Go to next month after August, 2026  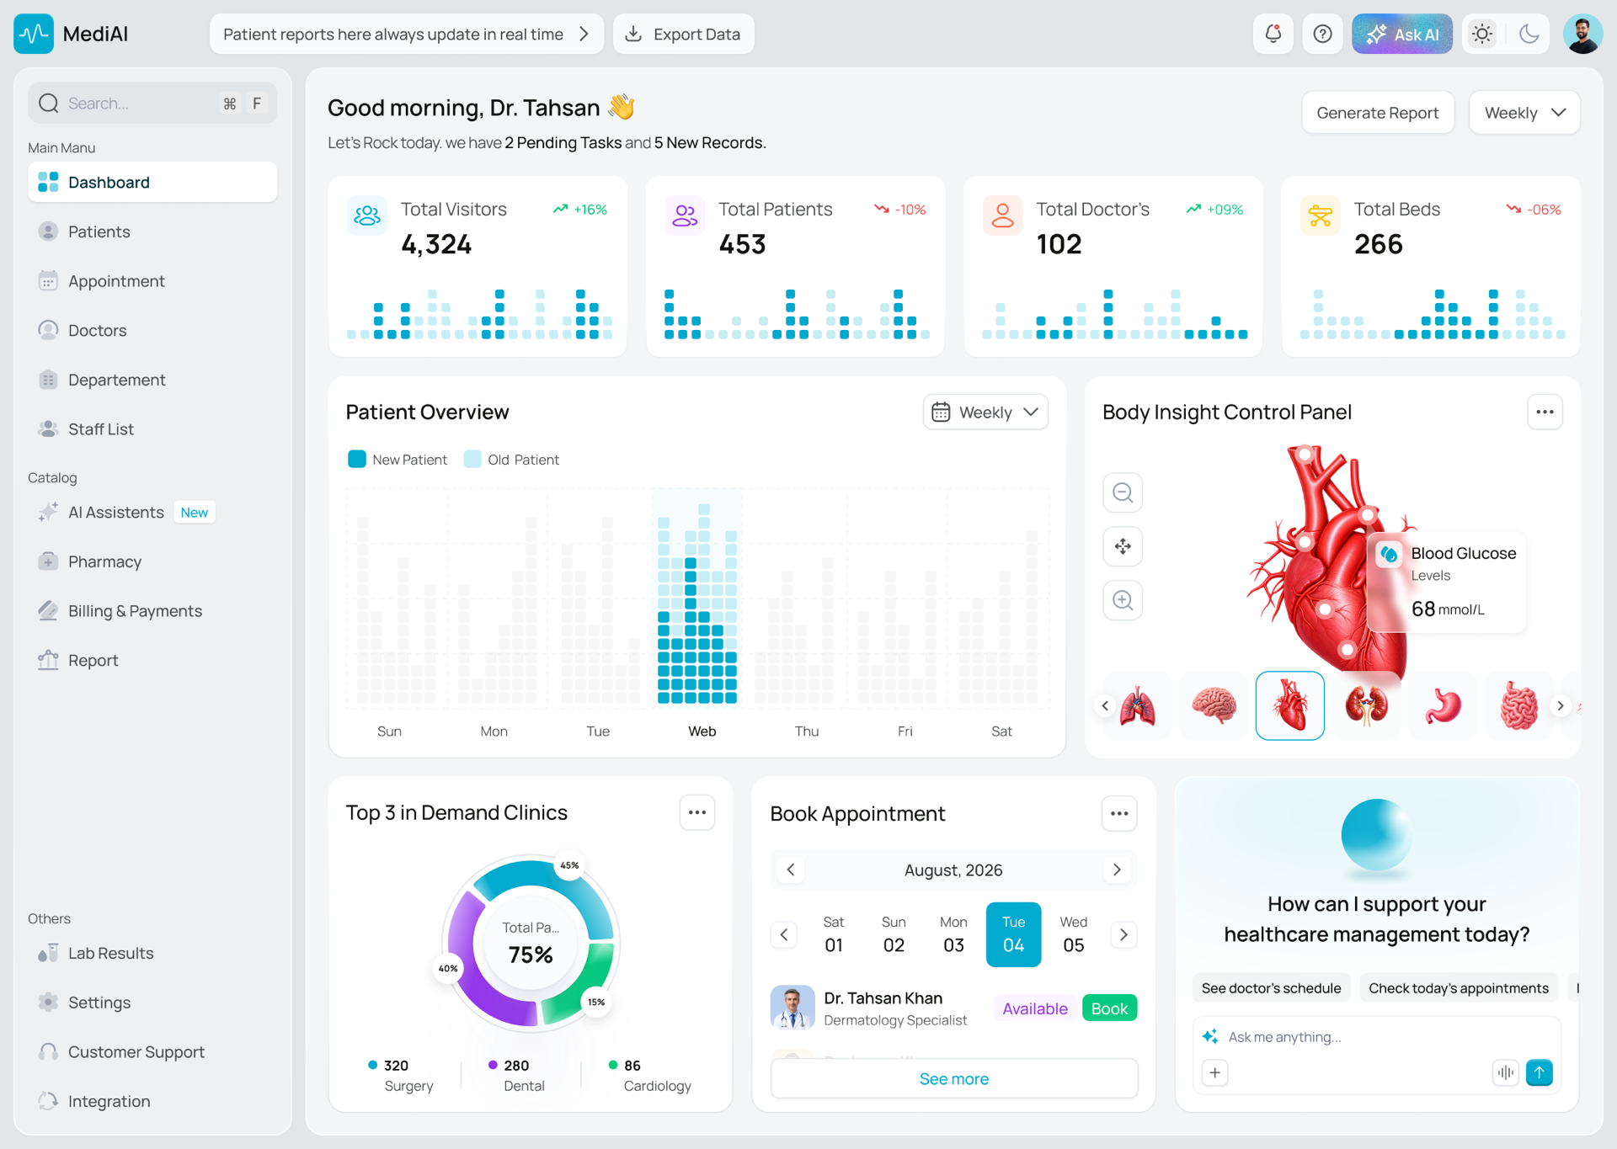(x=1117, y=870)
